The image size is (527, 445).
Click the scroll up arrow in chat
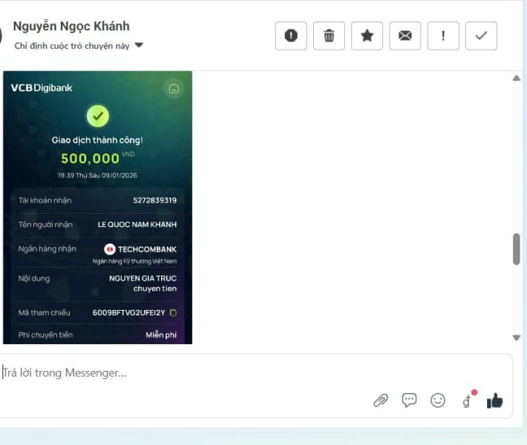[517, 79]
